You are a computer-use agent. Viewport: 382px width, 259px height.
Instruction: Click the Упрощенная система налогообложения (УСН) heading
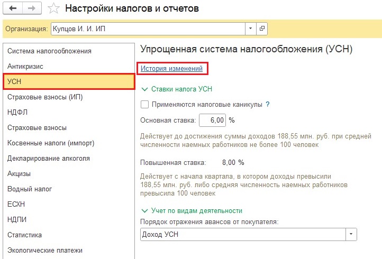[247, 49]
